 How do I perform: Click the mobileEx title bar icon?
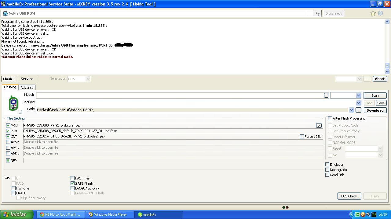coord(3,4)
